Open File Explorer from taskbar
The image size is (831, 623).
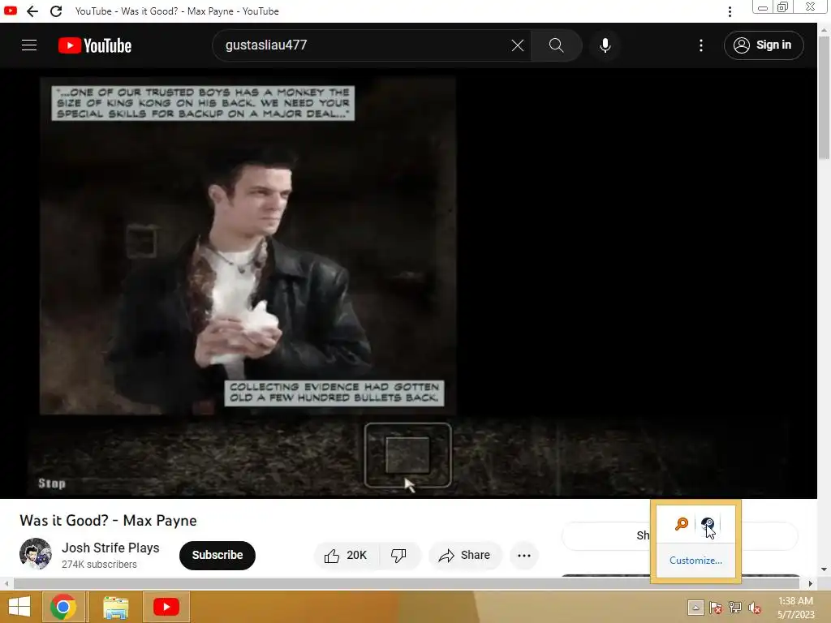click(x=115, y=607)
